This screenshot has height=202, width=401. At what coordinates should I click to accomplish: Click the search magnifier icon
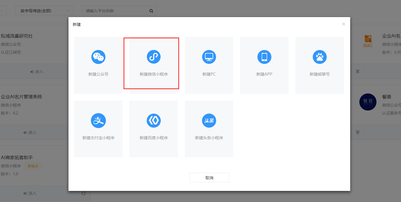(151, 11)
